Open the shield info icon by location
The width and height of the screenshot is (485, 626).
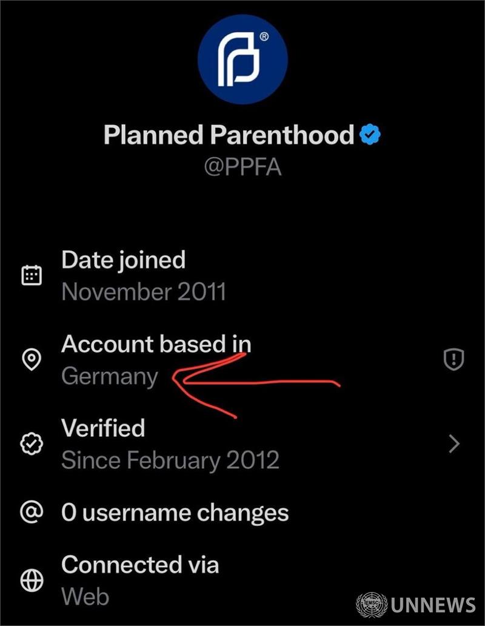(x=453, y=360)
